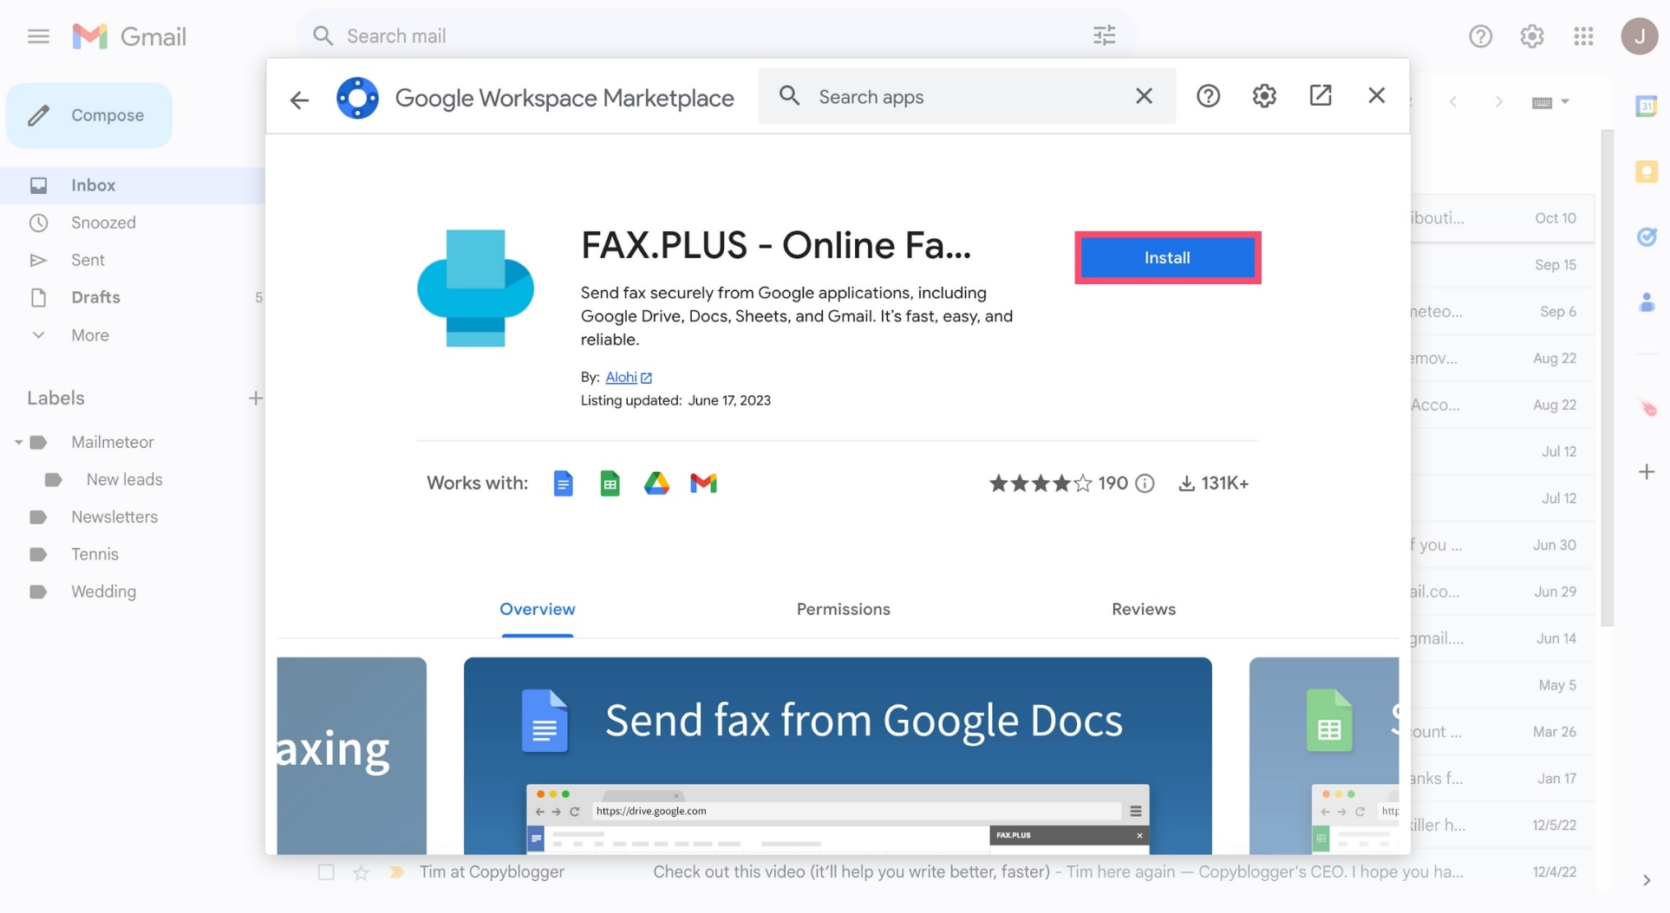The height and width of the screenshot is (913, 1670).
Task: View the Google Sheets screenshot thumbnail
Action: point(1324,756)
